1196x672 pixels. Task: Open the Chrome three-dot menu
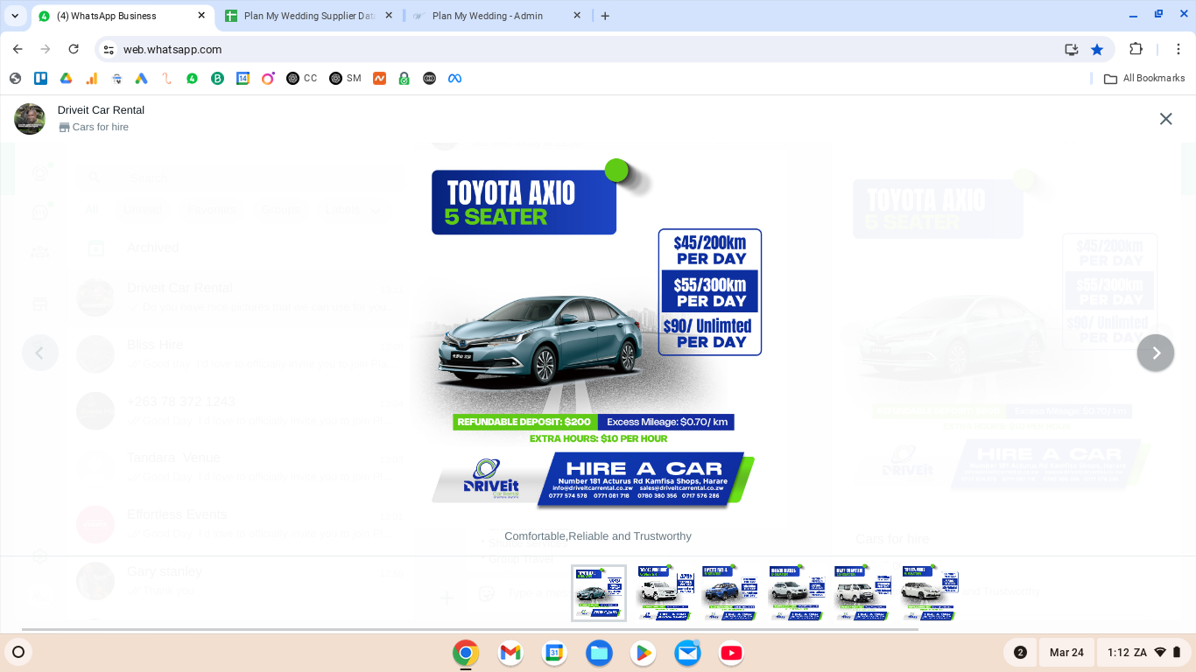click(x=1178, y=50)
